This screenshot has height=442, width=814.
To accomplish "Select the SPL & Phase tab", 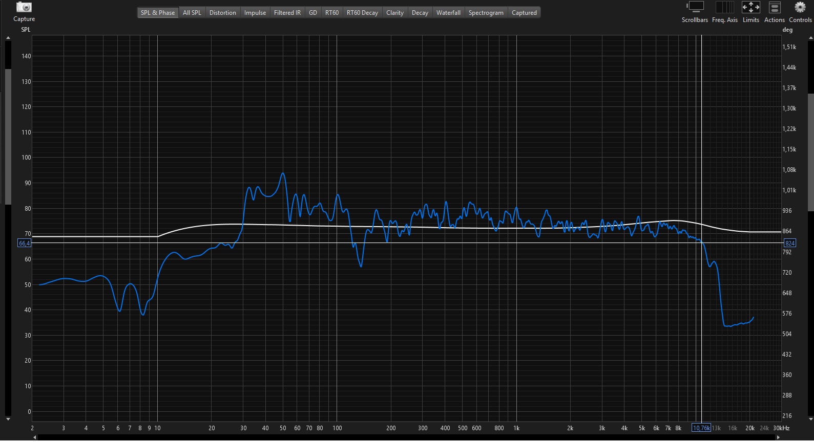I will [158, 13].
